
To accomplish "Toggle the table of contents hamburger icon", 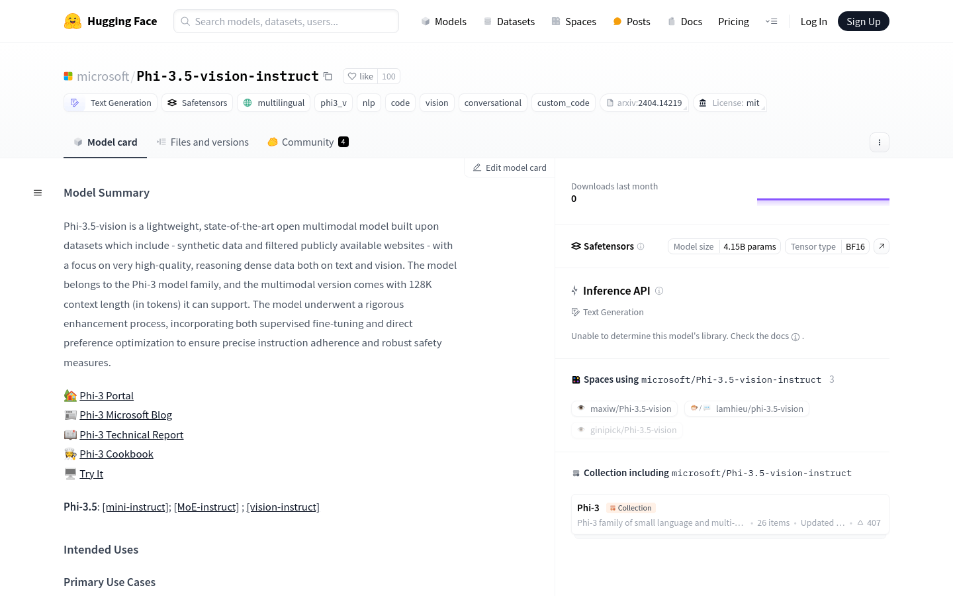I will tap(38, 193).
